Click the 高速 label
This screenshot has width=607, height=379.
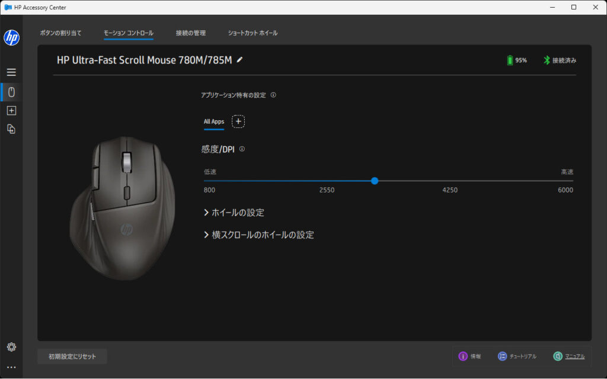(567, 172)
